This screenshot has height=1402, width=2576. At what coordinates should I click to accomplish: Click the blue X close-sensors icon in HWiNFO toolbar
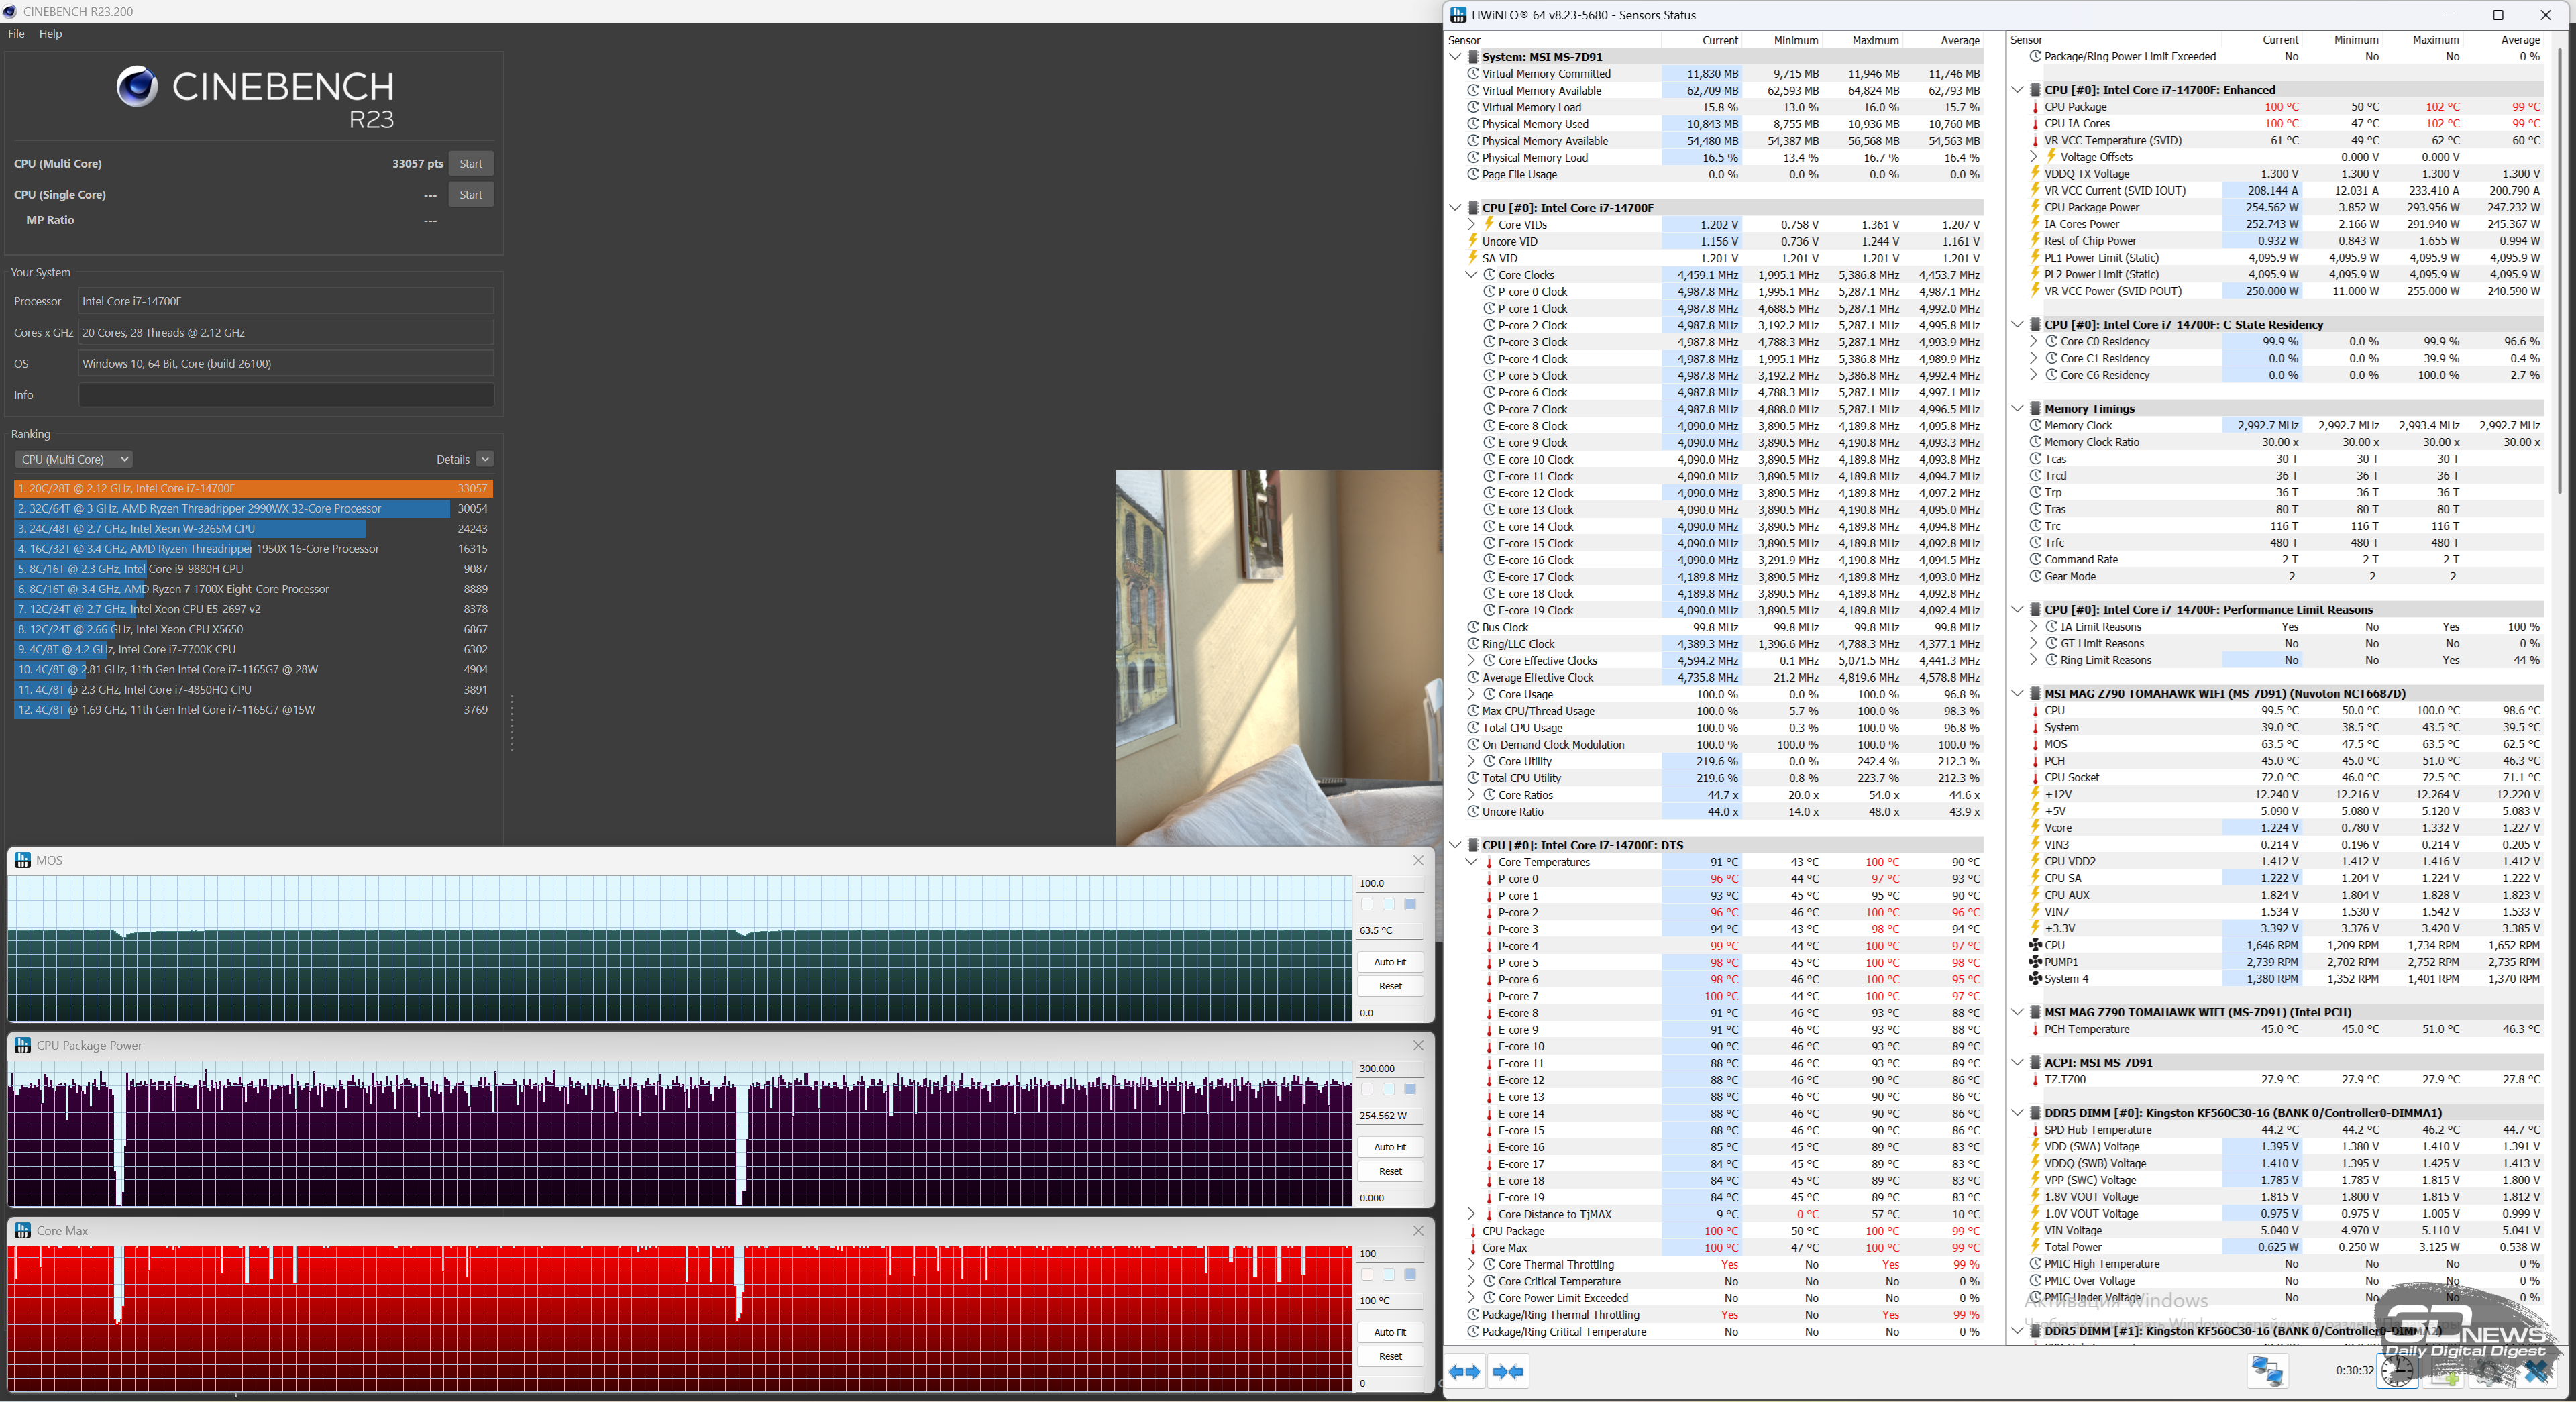(x=2537, y=1372)
